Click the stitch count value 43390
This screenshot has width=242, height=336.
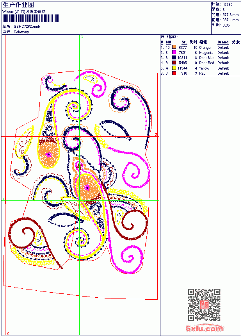click(x=228, y=5)
